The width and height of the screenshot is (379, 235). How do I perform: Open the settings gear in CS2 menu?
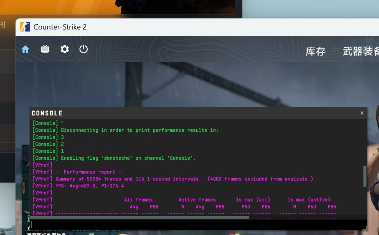pyautogui.click(x=65, y=49)
